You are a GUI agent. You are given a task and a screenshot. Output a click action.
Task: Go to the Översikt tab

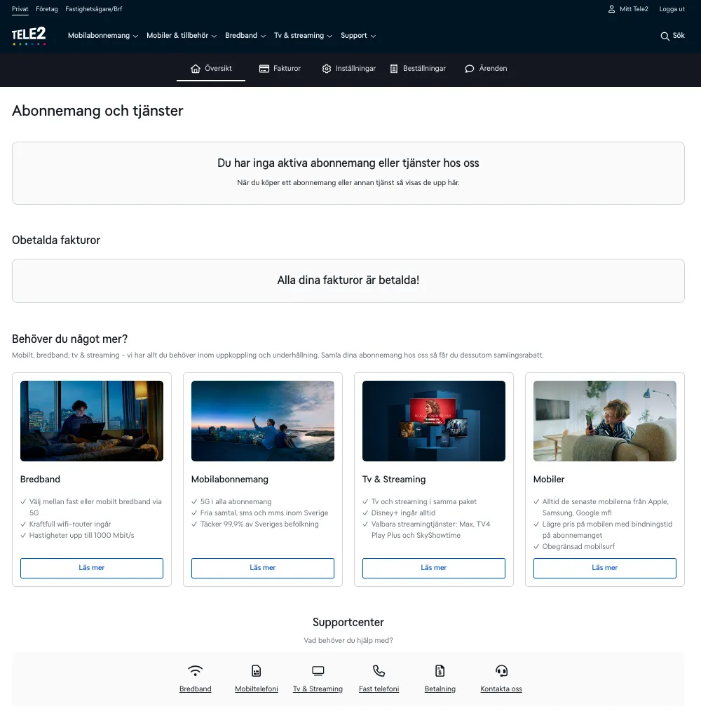pos(211,69)
